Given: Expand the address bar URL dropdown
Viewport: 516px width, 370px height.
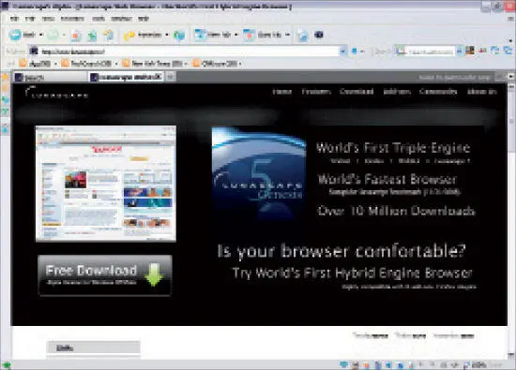Looking at the screenshot, I should point(342,52).
